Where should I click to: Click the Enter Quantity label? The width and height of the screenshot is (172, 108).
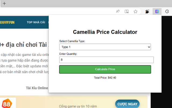(68, 54)
